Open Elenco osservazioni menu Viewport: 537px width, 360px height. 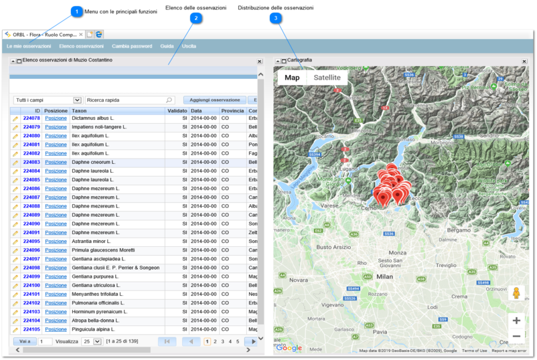(81, 46)
